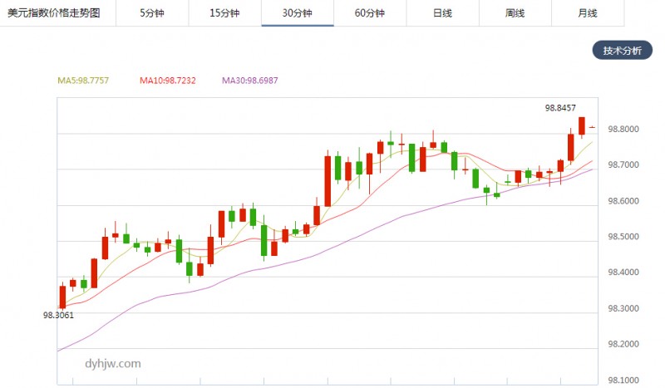Click the 98.7000 axis value
The width and height of the screenshot is (665, 388).
pos(623,165)
